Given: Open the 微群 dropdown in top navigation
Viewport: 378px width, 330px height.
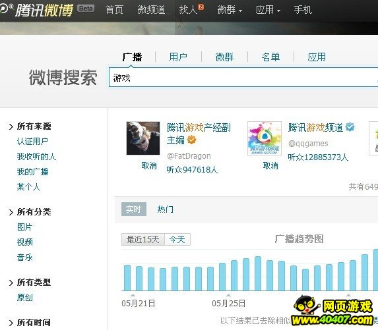Looking at the screenshot, I should coord(230,10).
